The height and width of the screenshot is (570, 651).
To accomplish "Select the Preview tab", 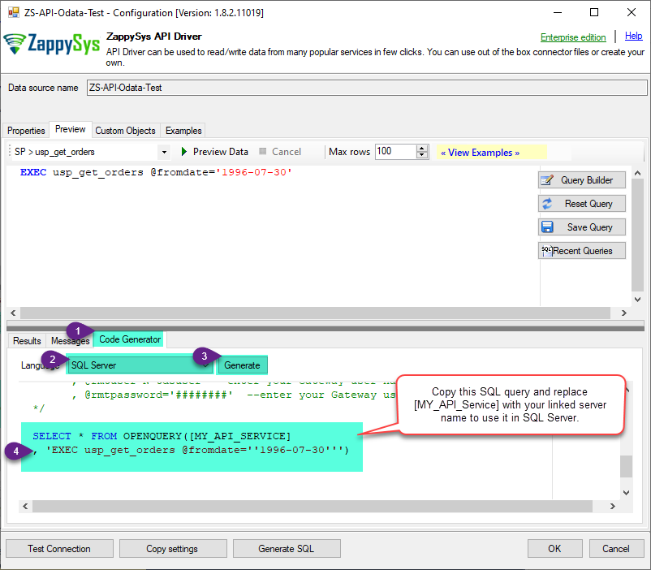I will pyautogui.click(x=70, y=129).
